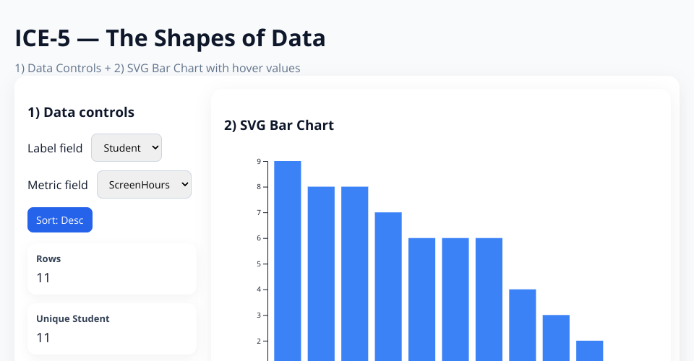Expand the Metric field ScreenHours dropdown
The height and width of the screenshot is (361, 694).
144,185
